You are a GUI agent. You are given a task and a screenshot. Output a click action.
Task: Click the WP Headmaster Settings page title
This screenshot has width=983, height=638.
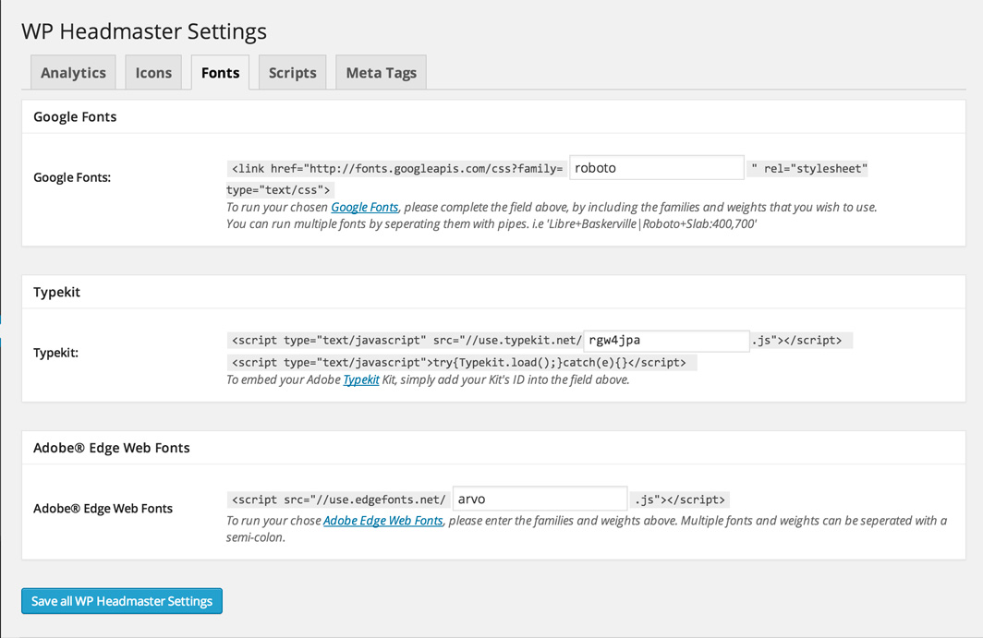[x=144, y=31]
